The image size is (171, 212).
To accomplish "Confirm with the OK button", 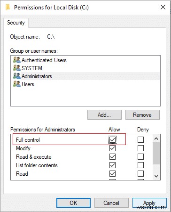I will pyautogui.click(x=73, y=203).
